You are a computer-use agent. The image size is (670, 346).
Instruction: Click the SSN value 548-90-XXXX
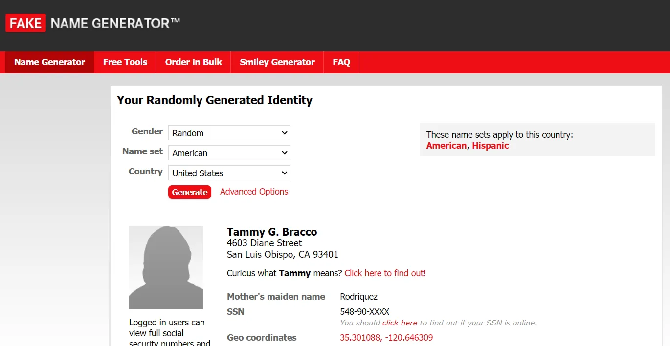point(364,312)
